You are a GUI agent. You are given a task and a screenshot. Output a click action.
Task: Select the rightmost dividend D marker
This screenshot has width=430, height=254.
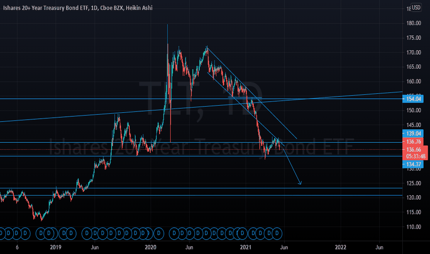(x=277, y=234)
